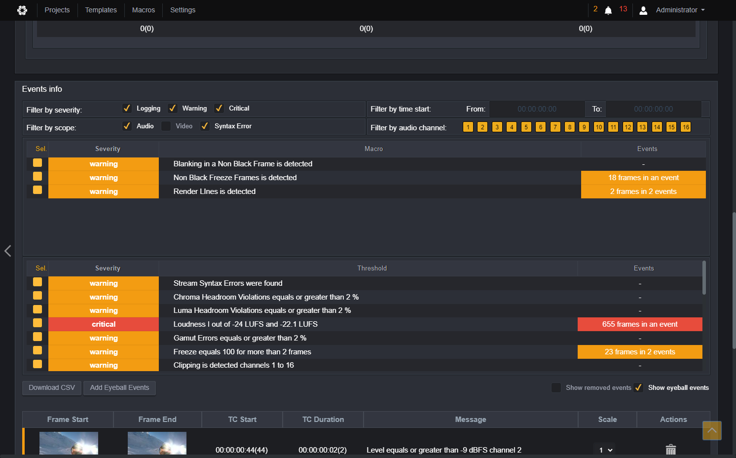This screenshot has height=458, width=736.
Task: Toggle the Syntax Error scope checkbox
Action: coord(205,126)
